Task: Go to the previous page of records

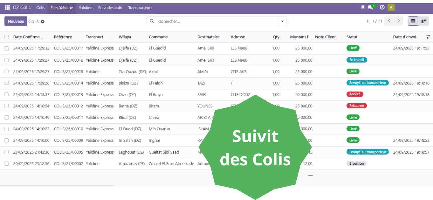Action: 389,21
